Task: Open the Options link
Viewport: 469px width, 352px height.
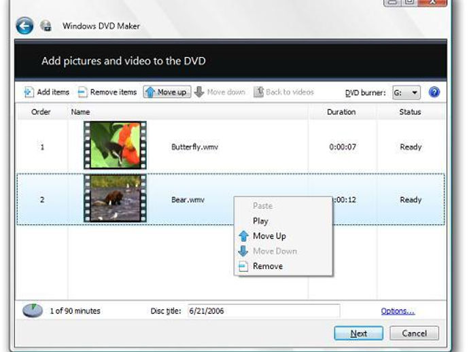Action: click(398, 311)
